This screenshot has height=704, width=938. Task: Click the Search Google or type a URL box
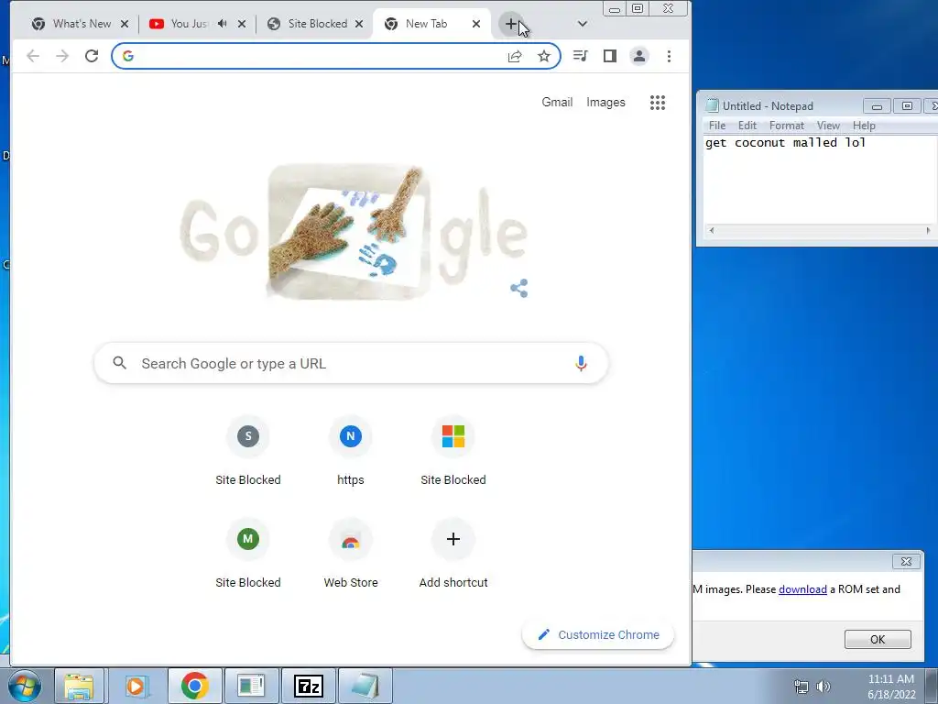point(351,363)
